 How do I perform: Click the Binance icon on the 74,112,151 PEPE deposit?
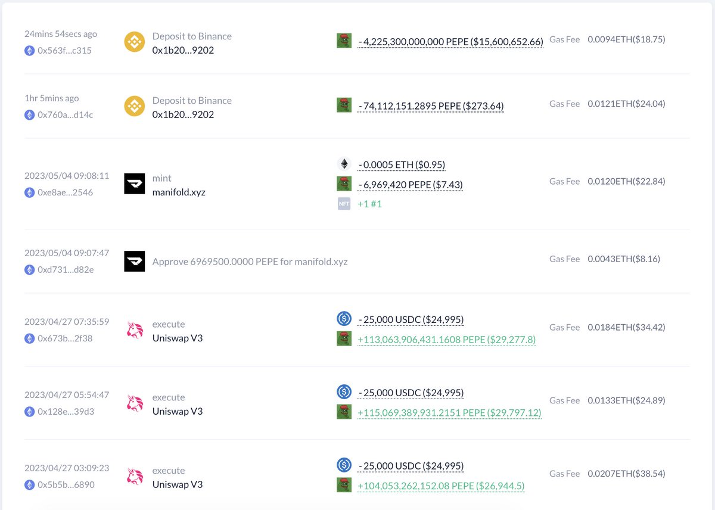[x=134, y=107]
